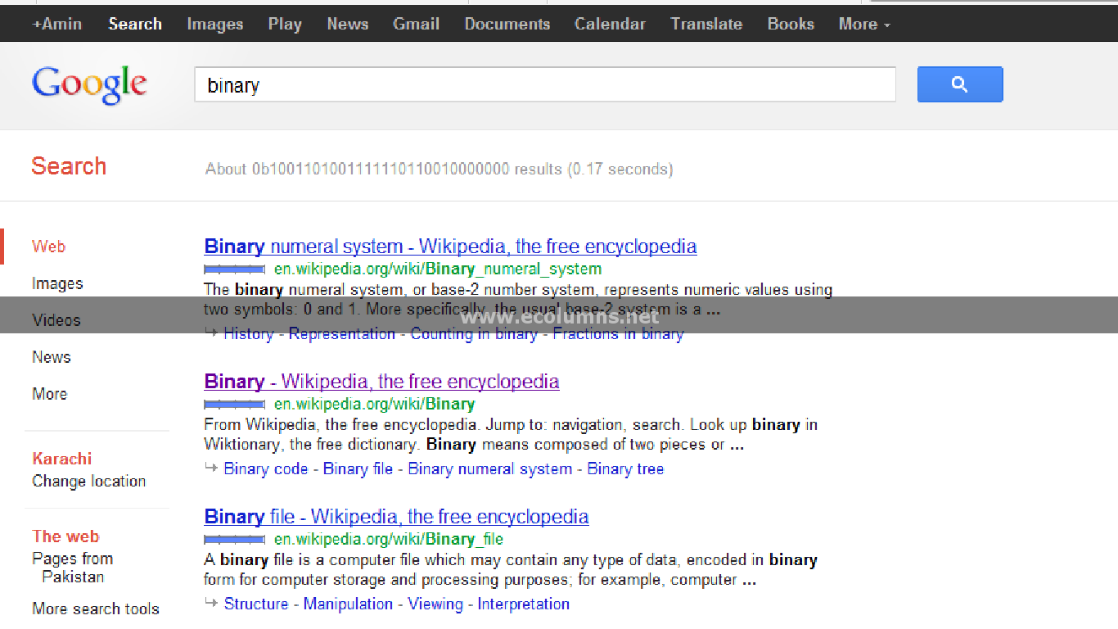Click the blue magnifier search button

pos(960,84)
